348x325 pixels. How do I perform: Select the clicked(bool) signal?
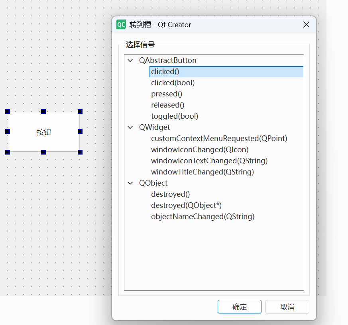[x=173, y=83]
